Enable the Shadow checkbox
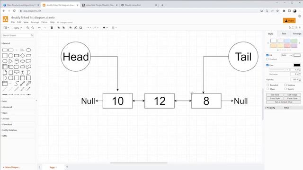 pyautogui.click(x=285, y=85)
